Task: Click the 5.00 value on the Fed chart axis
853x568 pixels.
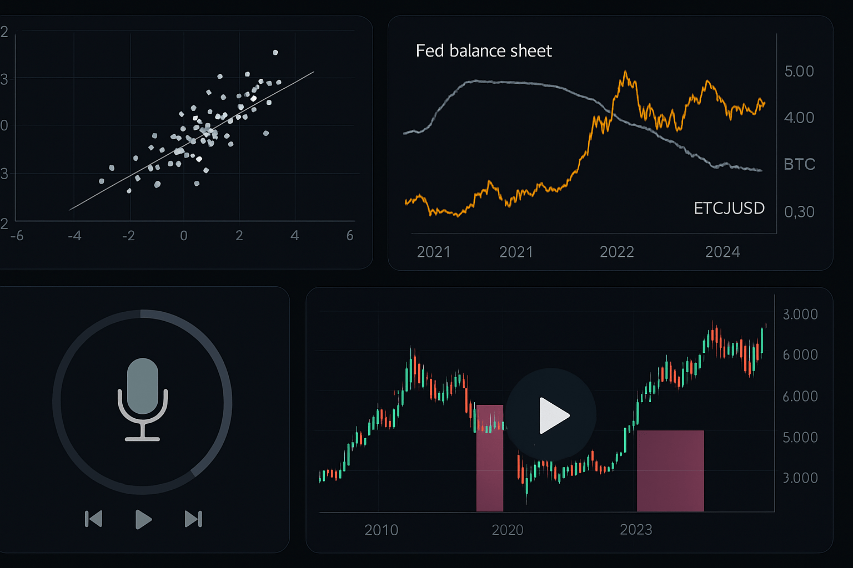Action: click(799, 72)
